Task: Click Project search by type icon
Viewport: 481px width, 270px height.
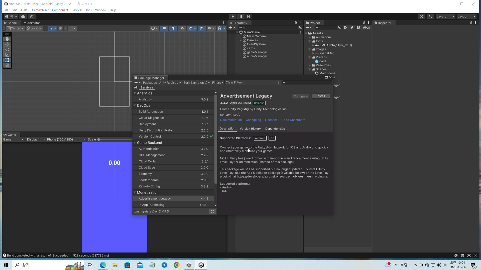Action: pyautogui.click(x=345, y=27)
